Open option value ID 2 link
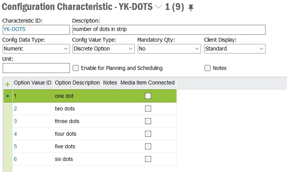The image size is (287, 172). pyautogui.click(x=15, y=109)
